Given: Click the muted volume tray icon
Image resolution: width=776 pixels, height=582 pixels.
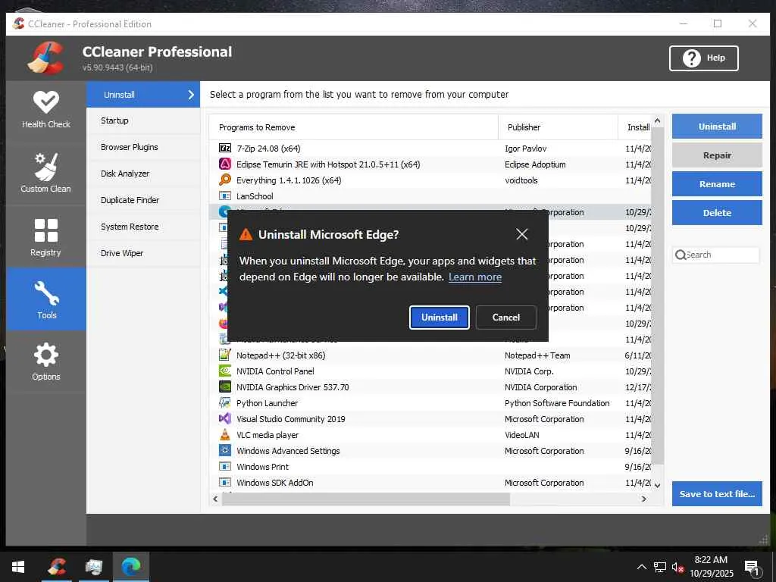Looking at the screenshot, I should pos(677,567).
